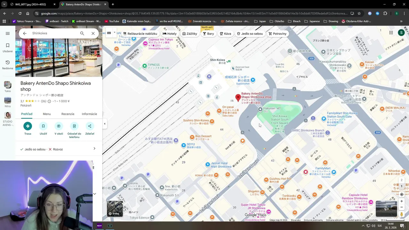
Task: Select floor level 1
Action: (x=402, y=186)
